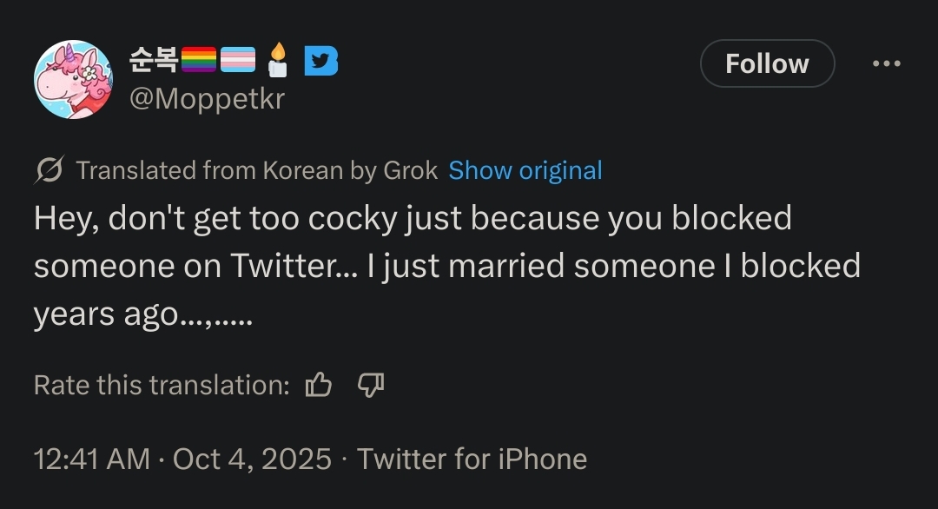Click the rainbow pride flag emoji
Screen dimensions: 938x509
(x=198, y=60)
